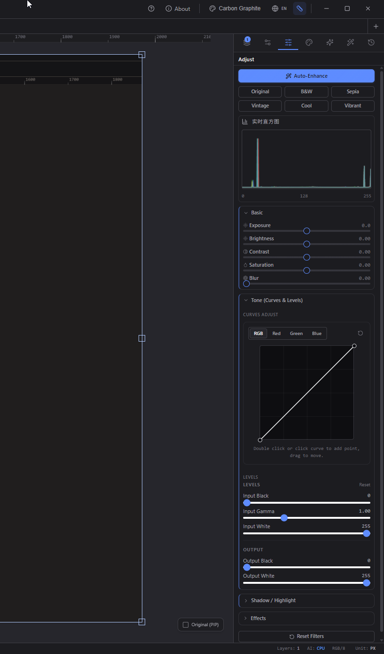Click the Auto-Enhance button
Screen dimensions: 384x654
pos(306,76)
